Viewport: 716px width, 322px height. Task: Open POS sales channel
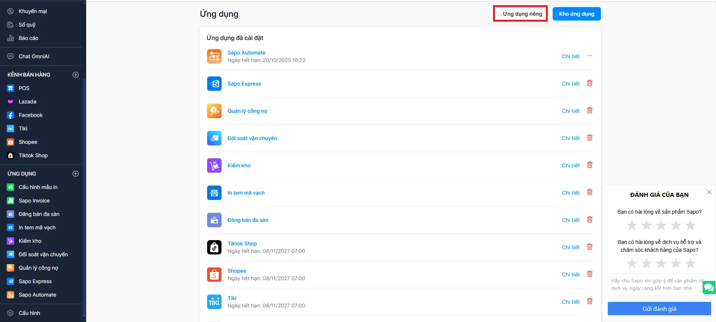[x=24, y=88]
